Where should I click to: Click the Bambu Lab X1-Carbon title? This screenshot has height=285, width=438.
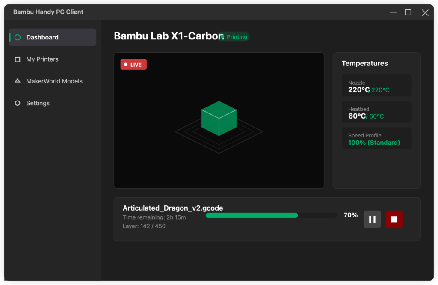[169, 36]
